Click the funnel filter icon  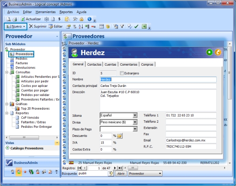tap(122, 27)
